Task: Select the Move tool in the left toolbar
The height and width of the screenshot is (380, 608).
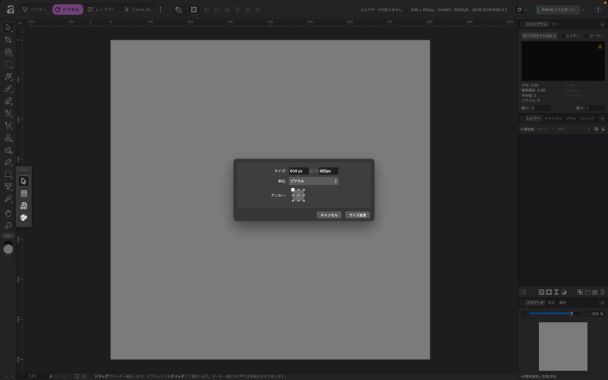Action: [8, 28]
